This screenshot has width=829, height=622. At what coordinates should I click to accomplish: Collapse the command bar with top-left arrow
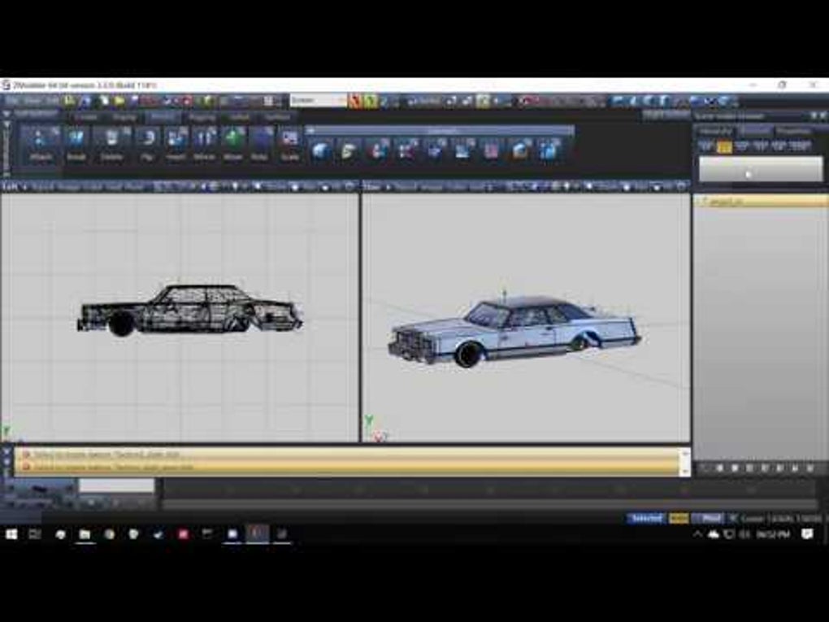click(7, 114)
